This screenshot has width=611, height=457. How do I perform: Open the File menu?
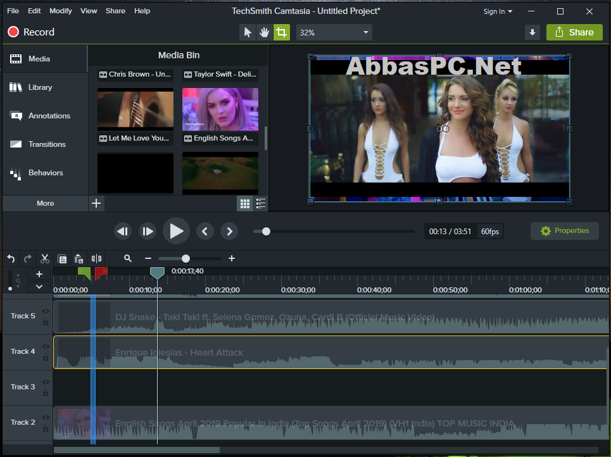click(13, 11)
